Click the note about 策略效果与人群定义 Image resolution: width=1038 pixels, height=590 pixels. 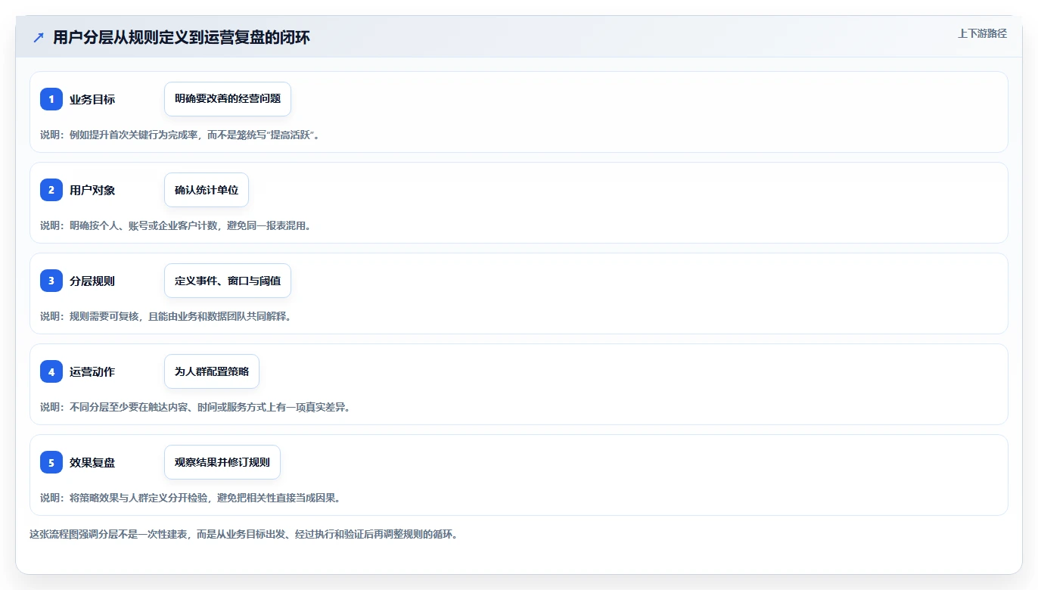[190, 498]
